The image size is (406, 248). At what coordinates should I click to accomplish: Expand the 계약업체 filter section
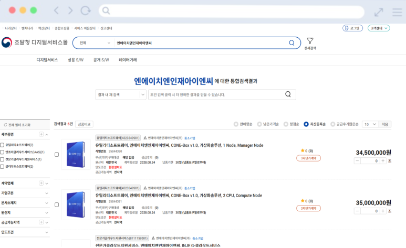(x=47, y=184)
